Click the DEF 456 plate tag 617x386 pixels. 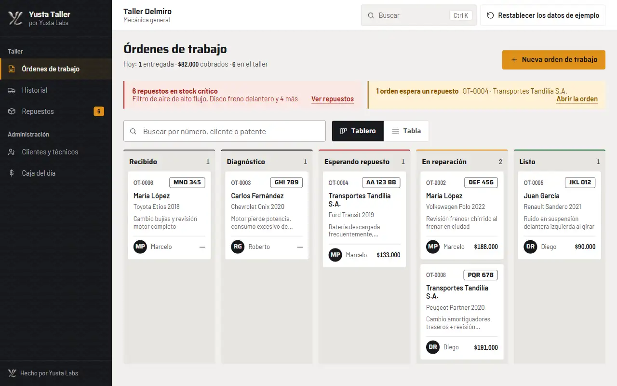(481, 182)
